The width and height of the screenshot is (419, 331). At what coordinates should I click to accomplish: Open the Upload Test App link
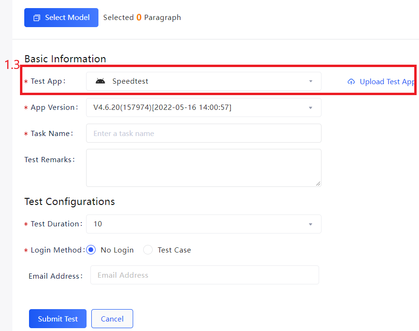coord(387,82)
